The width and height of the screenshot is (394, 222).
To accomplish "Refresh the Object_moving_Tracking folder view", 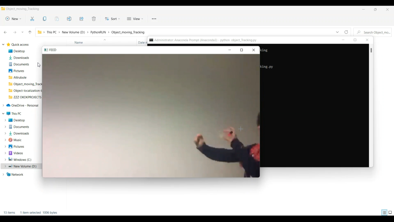I will pos(346,32).
